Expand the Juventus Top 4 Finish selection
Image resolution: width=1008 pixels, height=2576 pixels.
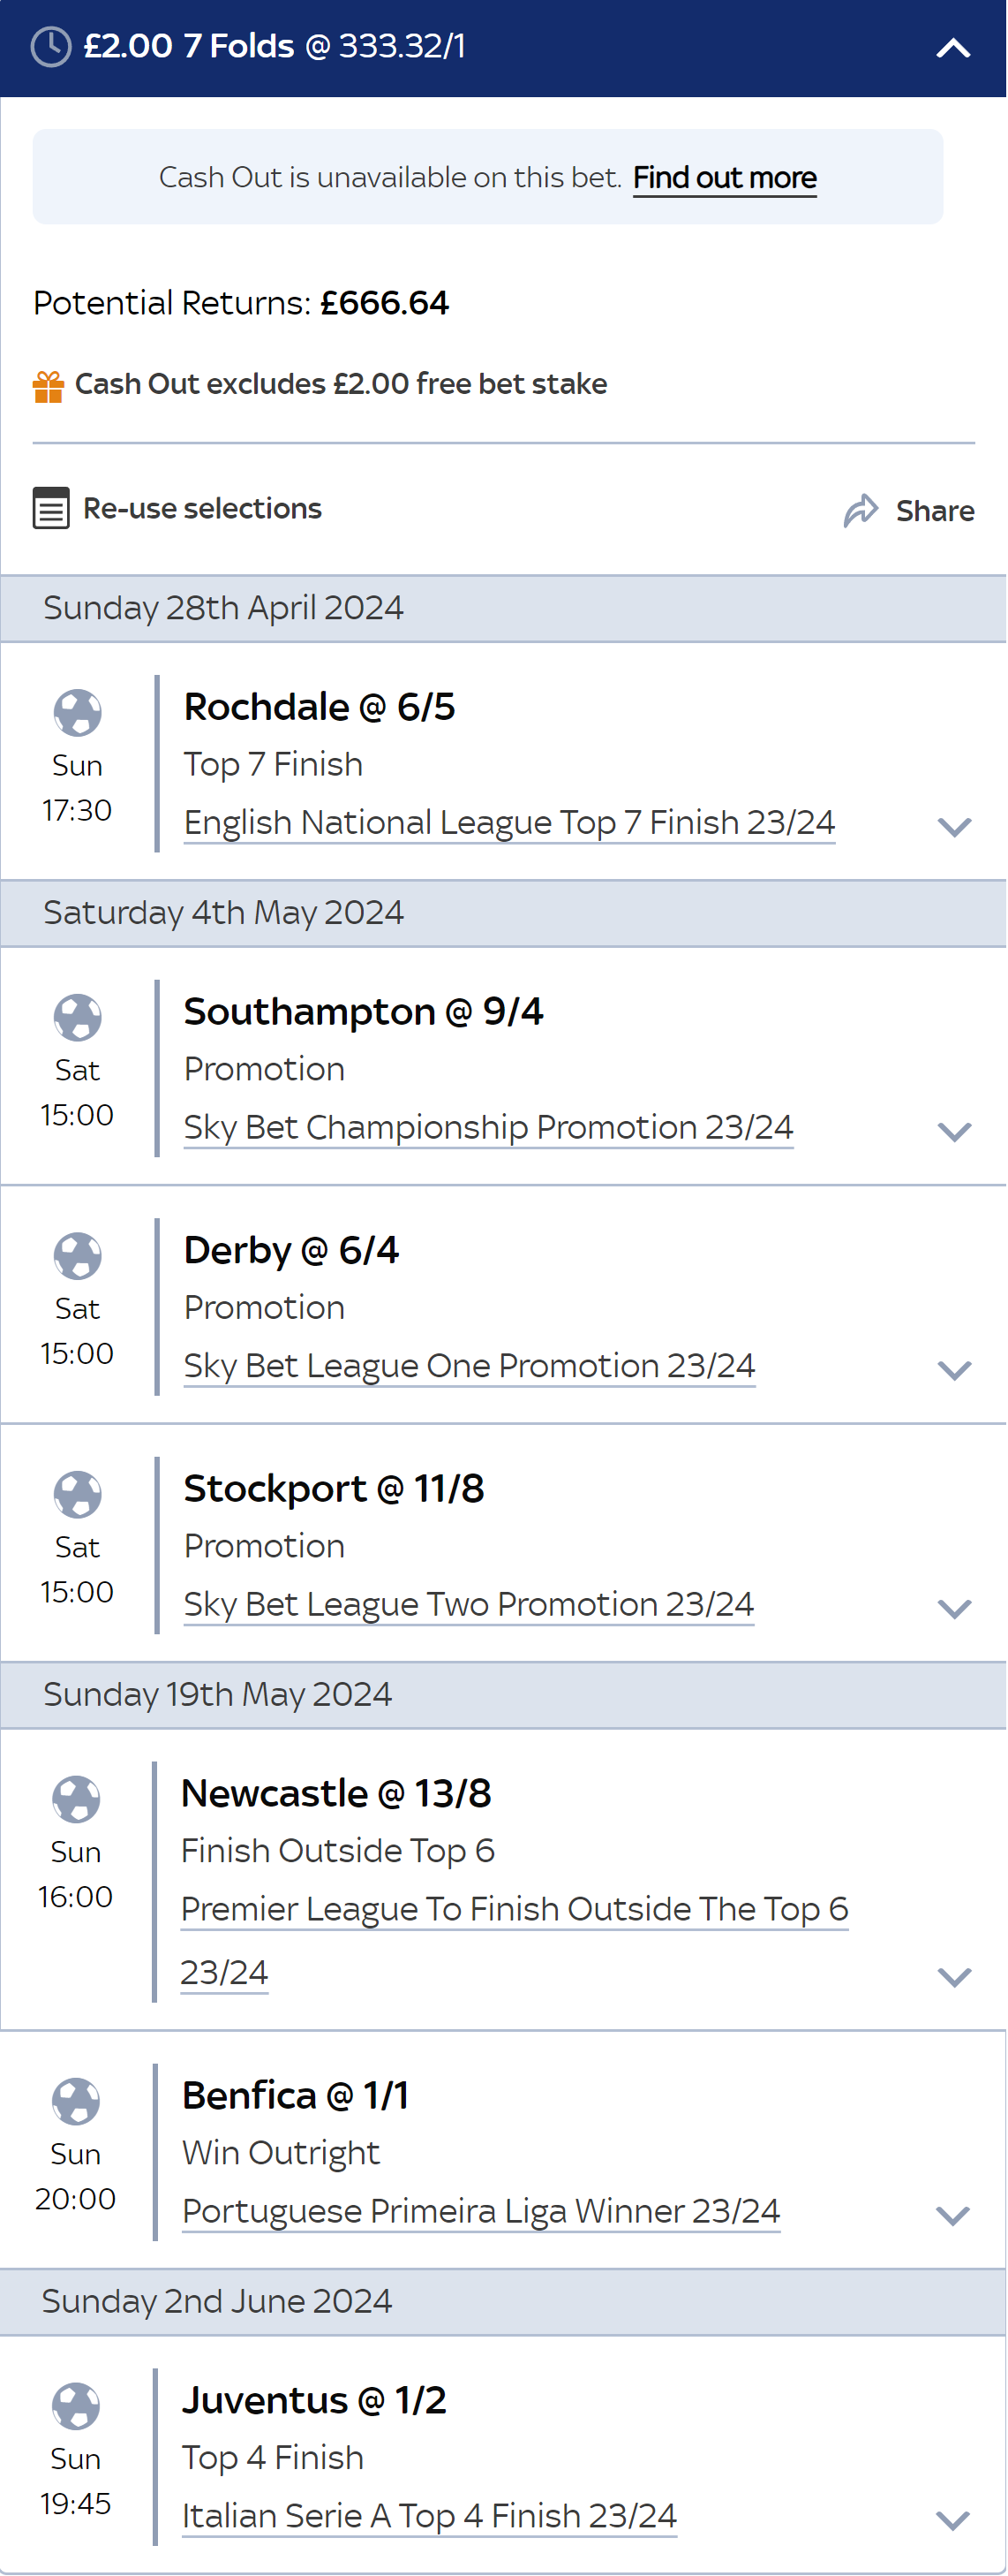[x=952, y=2520]
